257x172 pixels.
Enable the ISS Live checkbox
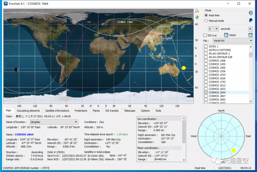point(205,35)
